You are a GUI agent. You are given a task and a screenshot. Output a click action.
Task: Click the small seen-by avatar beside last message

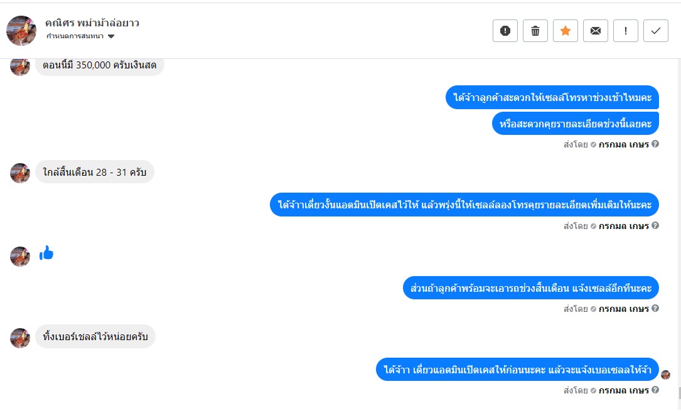[x=666, y=375]
